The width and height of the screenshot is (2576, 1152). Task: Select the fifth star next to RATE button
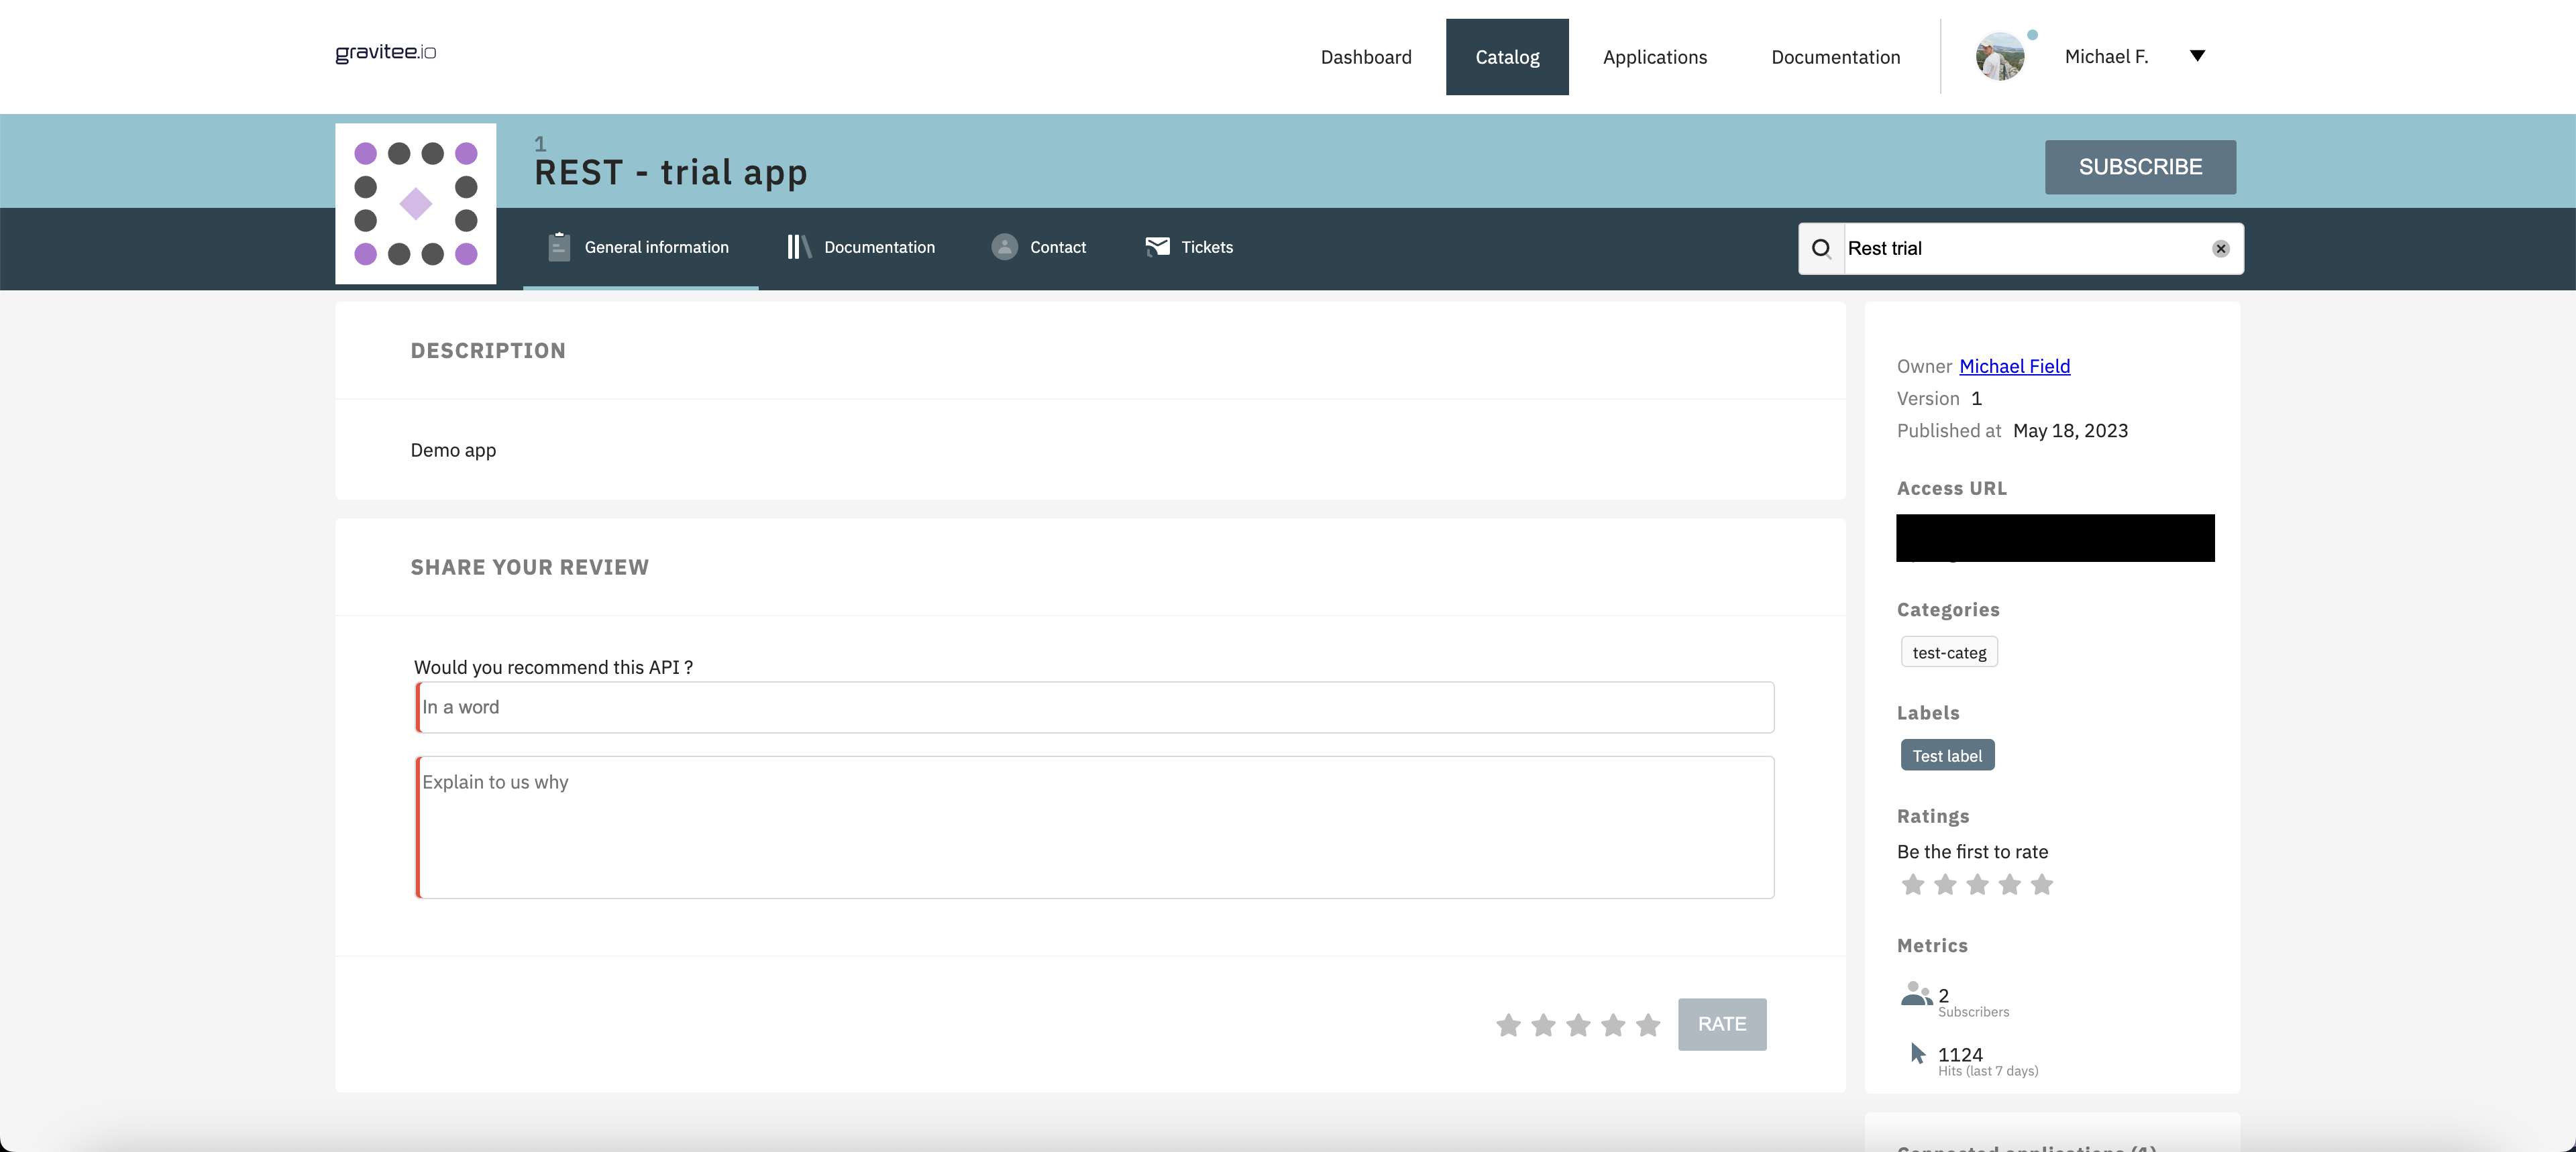point(1648,1025)
